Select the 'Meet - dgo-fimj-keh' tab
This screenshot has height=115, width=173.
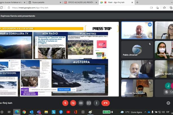pyautogui.click(x=116, y=2)
